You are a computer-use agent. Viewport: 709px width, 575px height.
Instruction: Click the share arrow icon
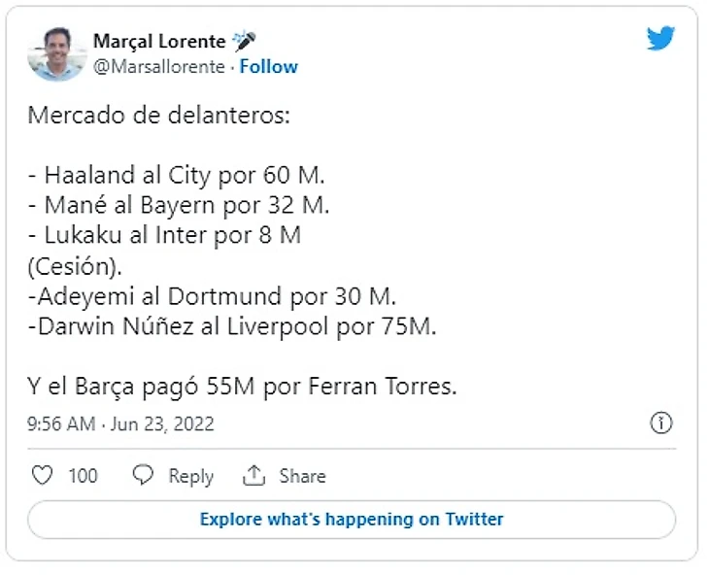coord(254,476)
